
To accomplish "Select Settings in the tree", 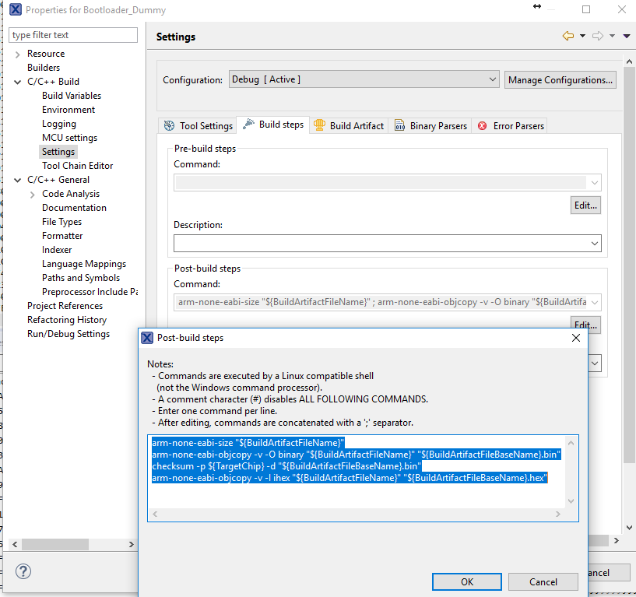I will coord(58,152).
